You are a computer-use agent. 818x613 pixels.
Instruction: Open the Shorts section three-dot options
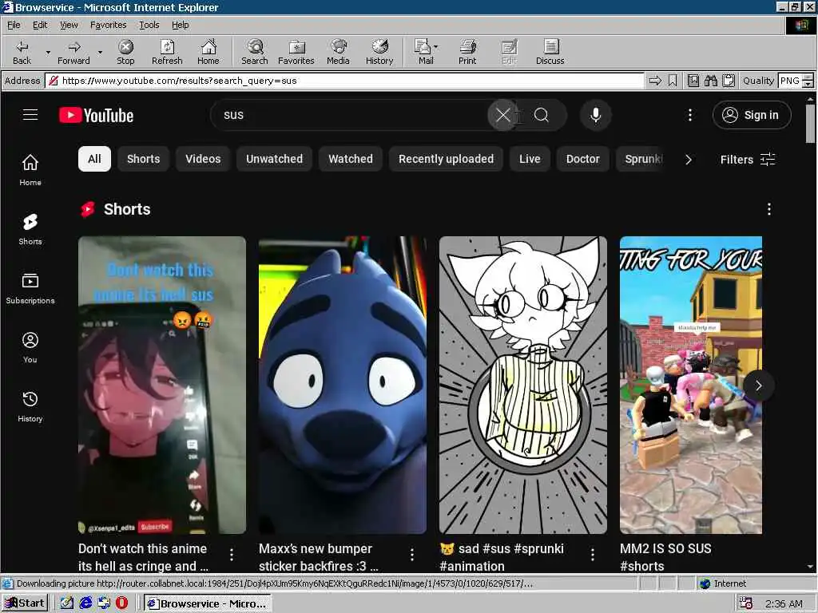point(769,209)
